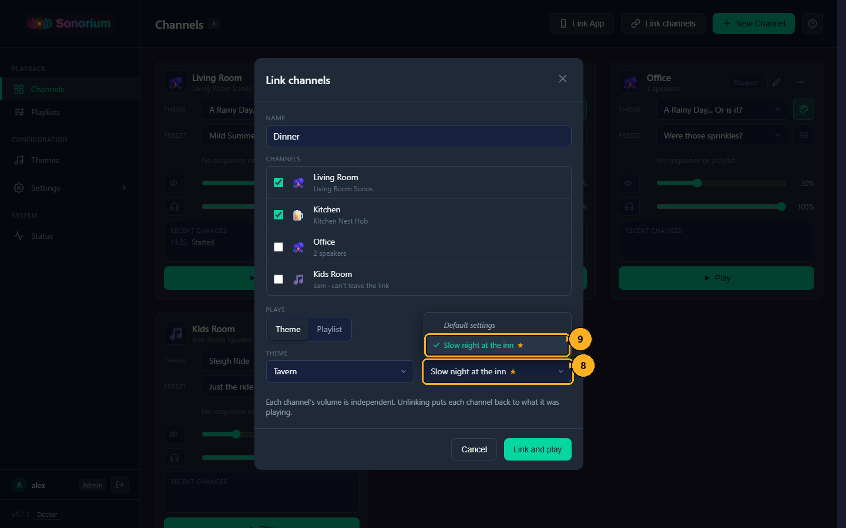The width and height of the screenshot is (846, 528).
Task: Uncheck the Kitchen channel checkbox
Action: click(x=278, y=215)
